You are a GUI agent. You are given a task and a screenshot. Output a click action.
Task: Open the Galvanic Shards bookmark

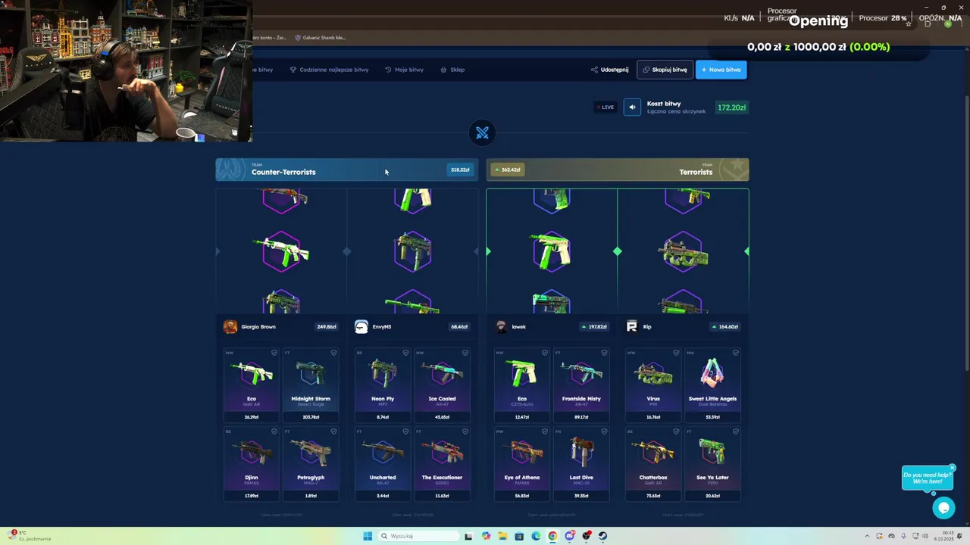coord(320,38)
